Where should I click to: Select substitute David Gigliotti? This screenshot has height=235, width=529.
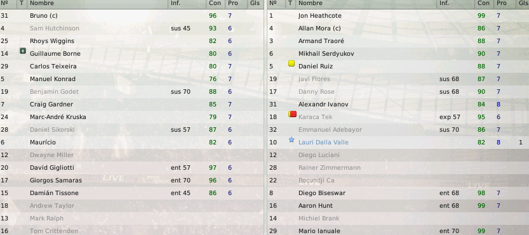click(x=131, y=168)
